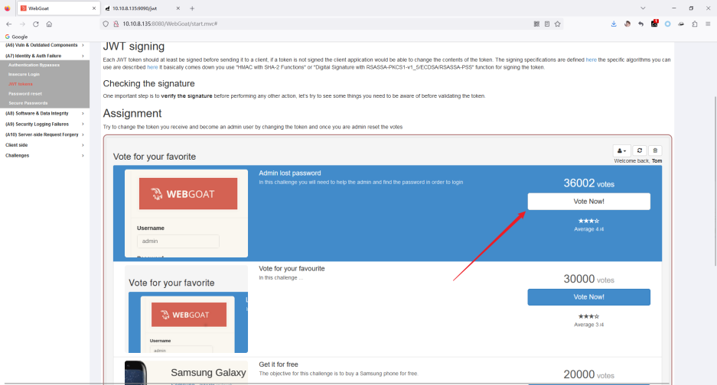Click second 'here' link describing algorithms

coord(152,67)
